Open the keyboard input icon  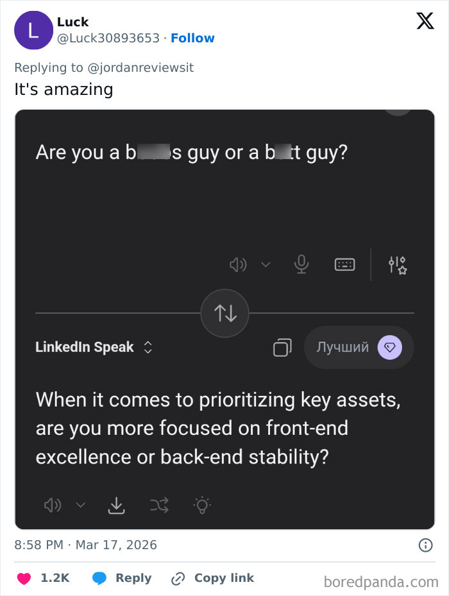(344, 264)
